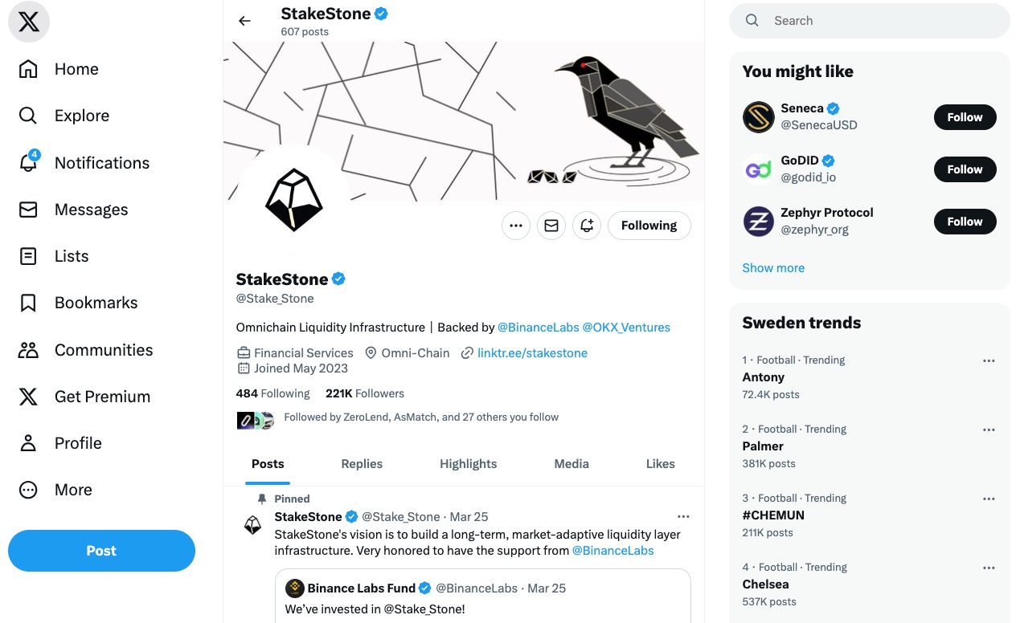Open the linktr.ee/stakestone link
Screen dimensions: 1016x623
[532, 352]
